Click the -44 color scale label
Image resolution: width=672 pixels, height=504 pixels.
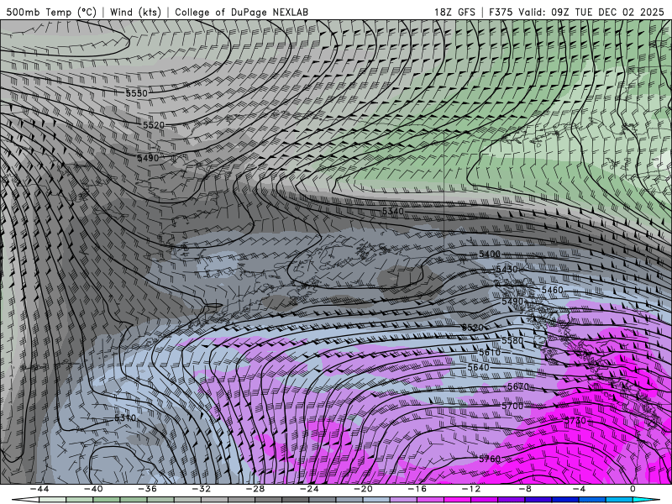click(39, 489)
